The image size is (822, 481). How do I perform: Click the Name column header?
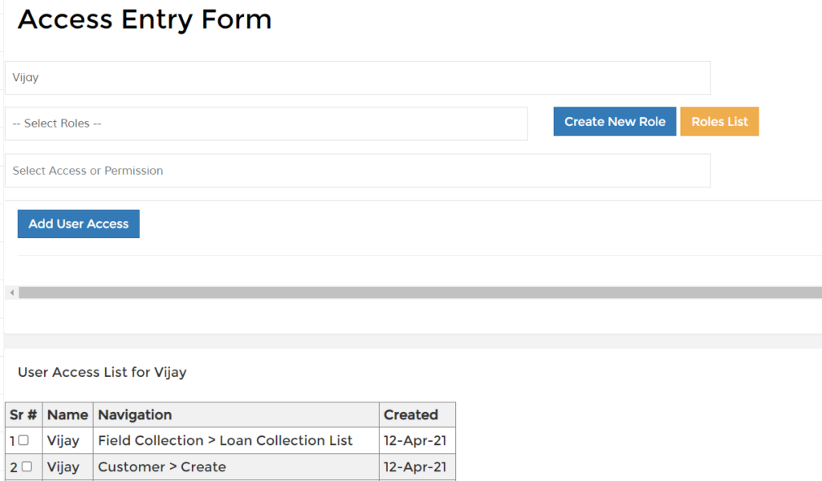point(67,414)
